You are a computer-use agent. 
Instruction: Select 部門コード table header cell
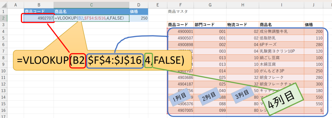coord(210,25)
